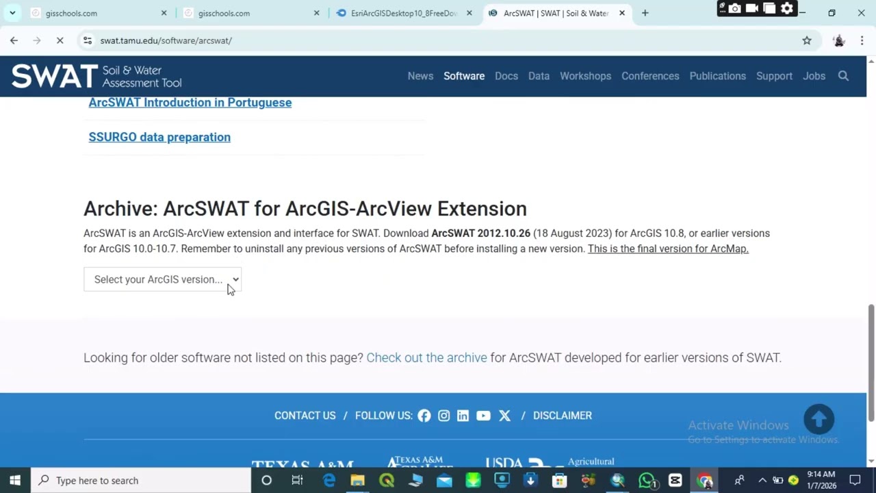Viewport: 876px width, 493px height.
Task: Open the Data menu item
Action: pyautogui.click(x=539, y=76)
